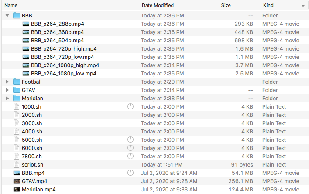The height and width of the screenshot is (194, 309).
Task: Select the BBB folder name
Action: (x=27, y=16)
